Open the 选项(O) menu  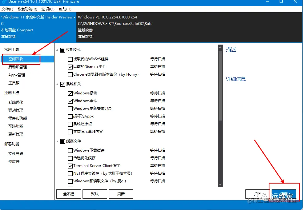[48, 9]
